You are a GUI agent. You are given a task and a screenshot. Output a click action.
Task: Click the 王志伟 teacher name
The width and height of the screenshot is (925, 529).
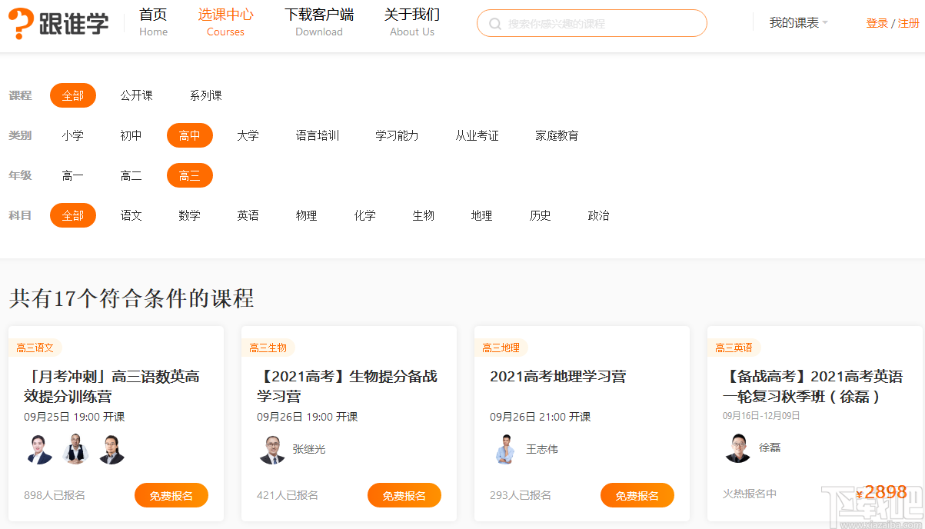pyautogui.click(x=542, y=449)
